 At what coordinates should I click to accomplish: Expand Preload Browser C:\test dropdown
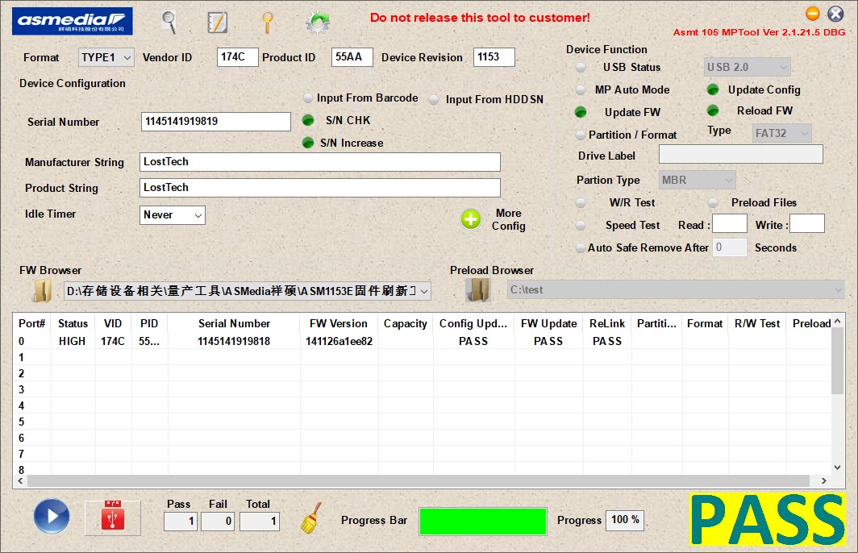click(839, 290)
